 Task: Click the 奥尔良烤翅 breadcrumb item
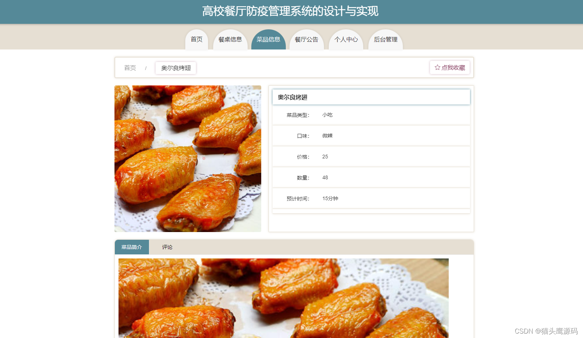[x=176, y=68]
